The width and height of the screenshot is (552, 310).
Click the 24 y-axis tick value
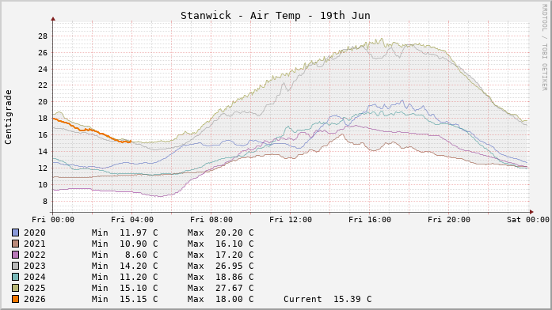[x=43, y=70]
